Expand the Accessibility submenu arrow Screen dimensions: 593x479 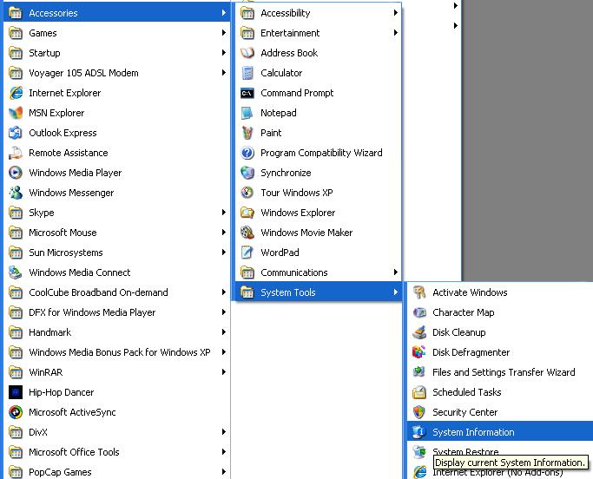point(396,13)
